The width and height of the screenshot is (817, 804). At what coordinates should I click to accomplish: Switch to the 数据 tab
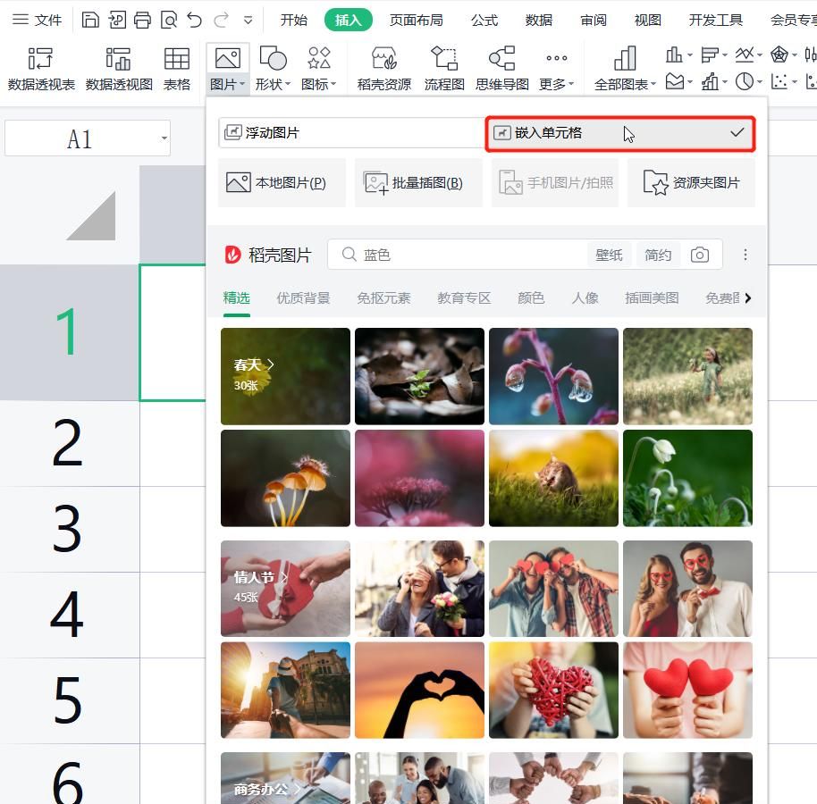pos(539,20)
